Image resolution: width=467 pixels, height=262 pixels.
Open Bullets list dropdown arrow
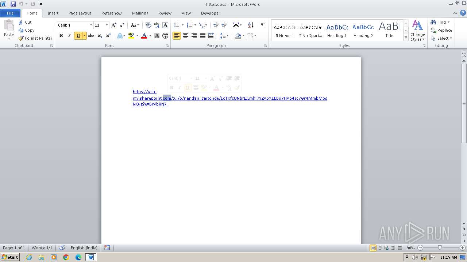point(183,25)
